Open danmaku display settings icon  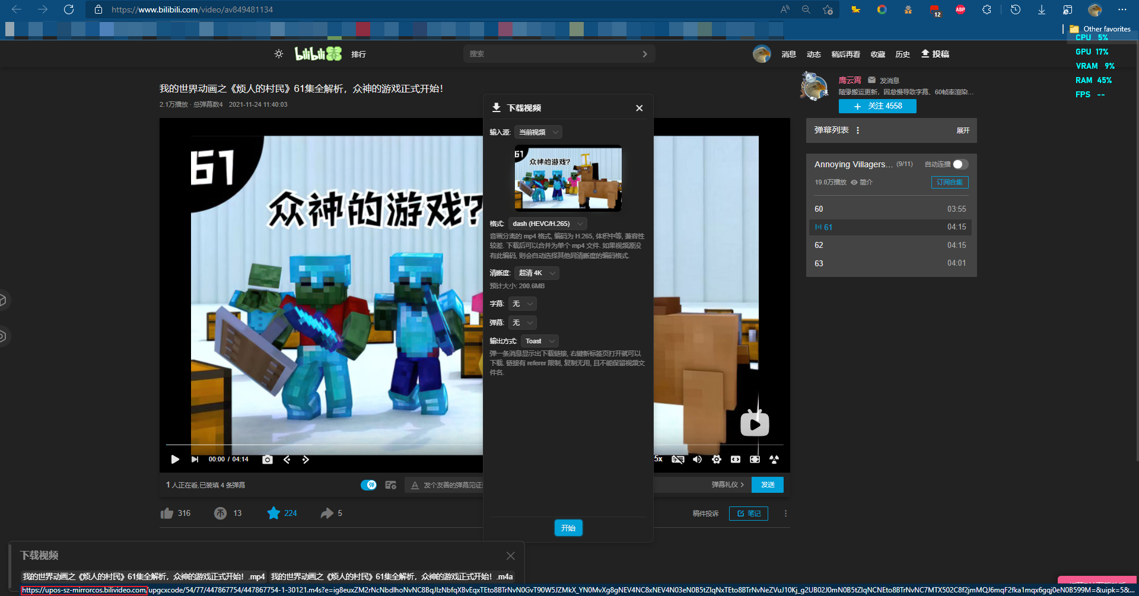(x=390, y=485)
